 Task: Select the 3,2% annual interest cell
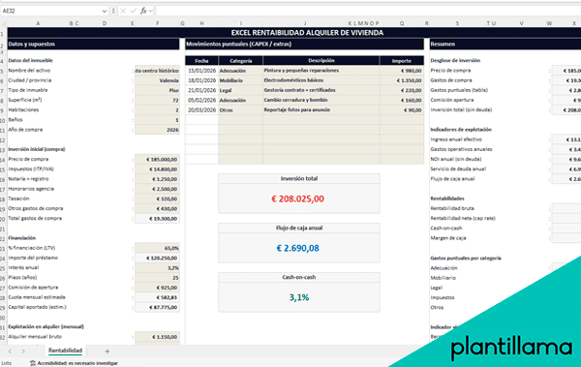157,267
